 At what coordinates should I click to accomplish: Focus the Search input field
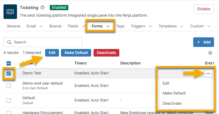pos(43,42)
